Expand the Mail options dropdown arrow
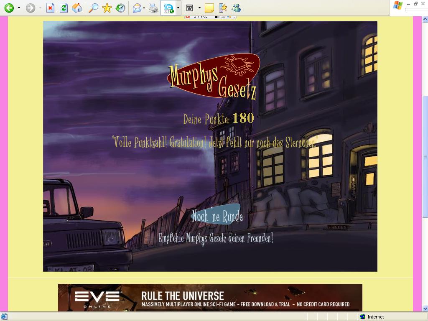 pyautogui.click(x=144, y=8)
